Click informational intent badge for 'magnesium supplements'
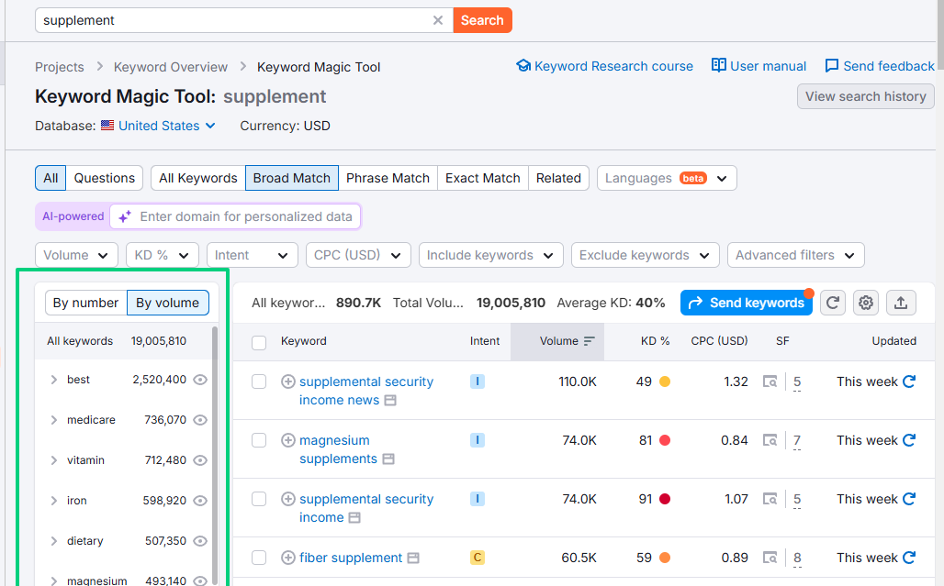Viewport: 944px width, 586px height. tap(478, 440)
